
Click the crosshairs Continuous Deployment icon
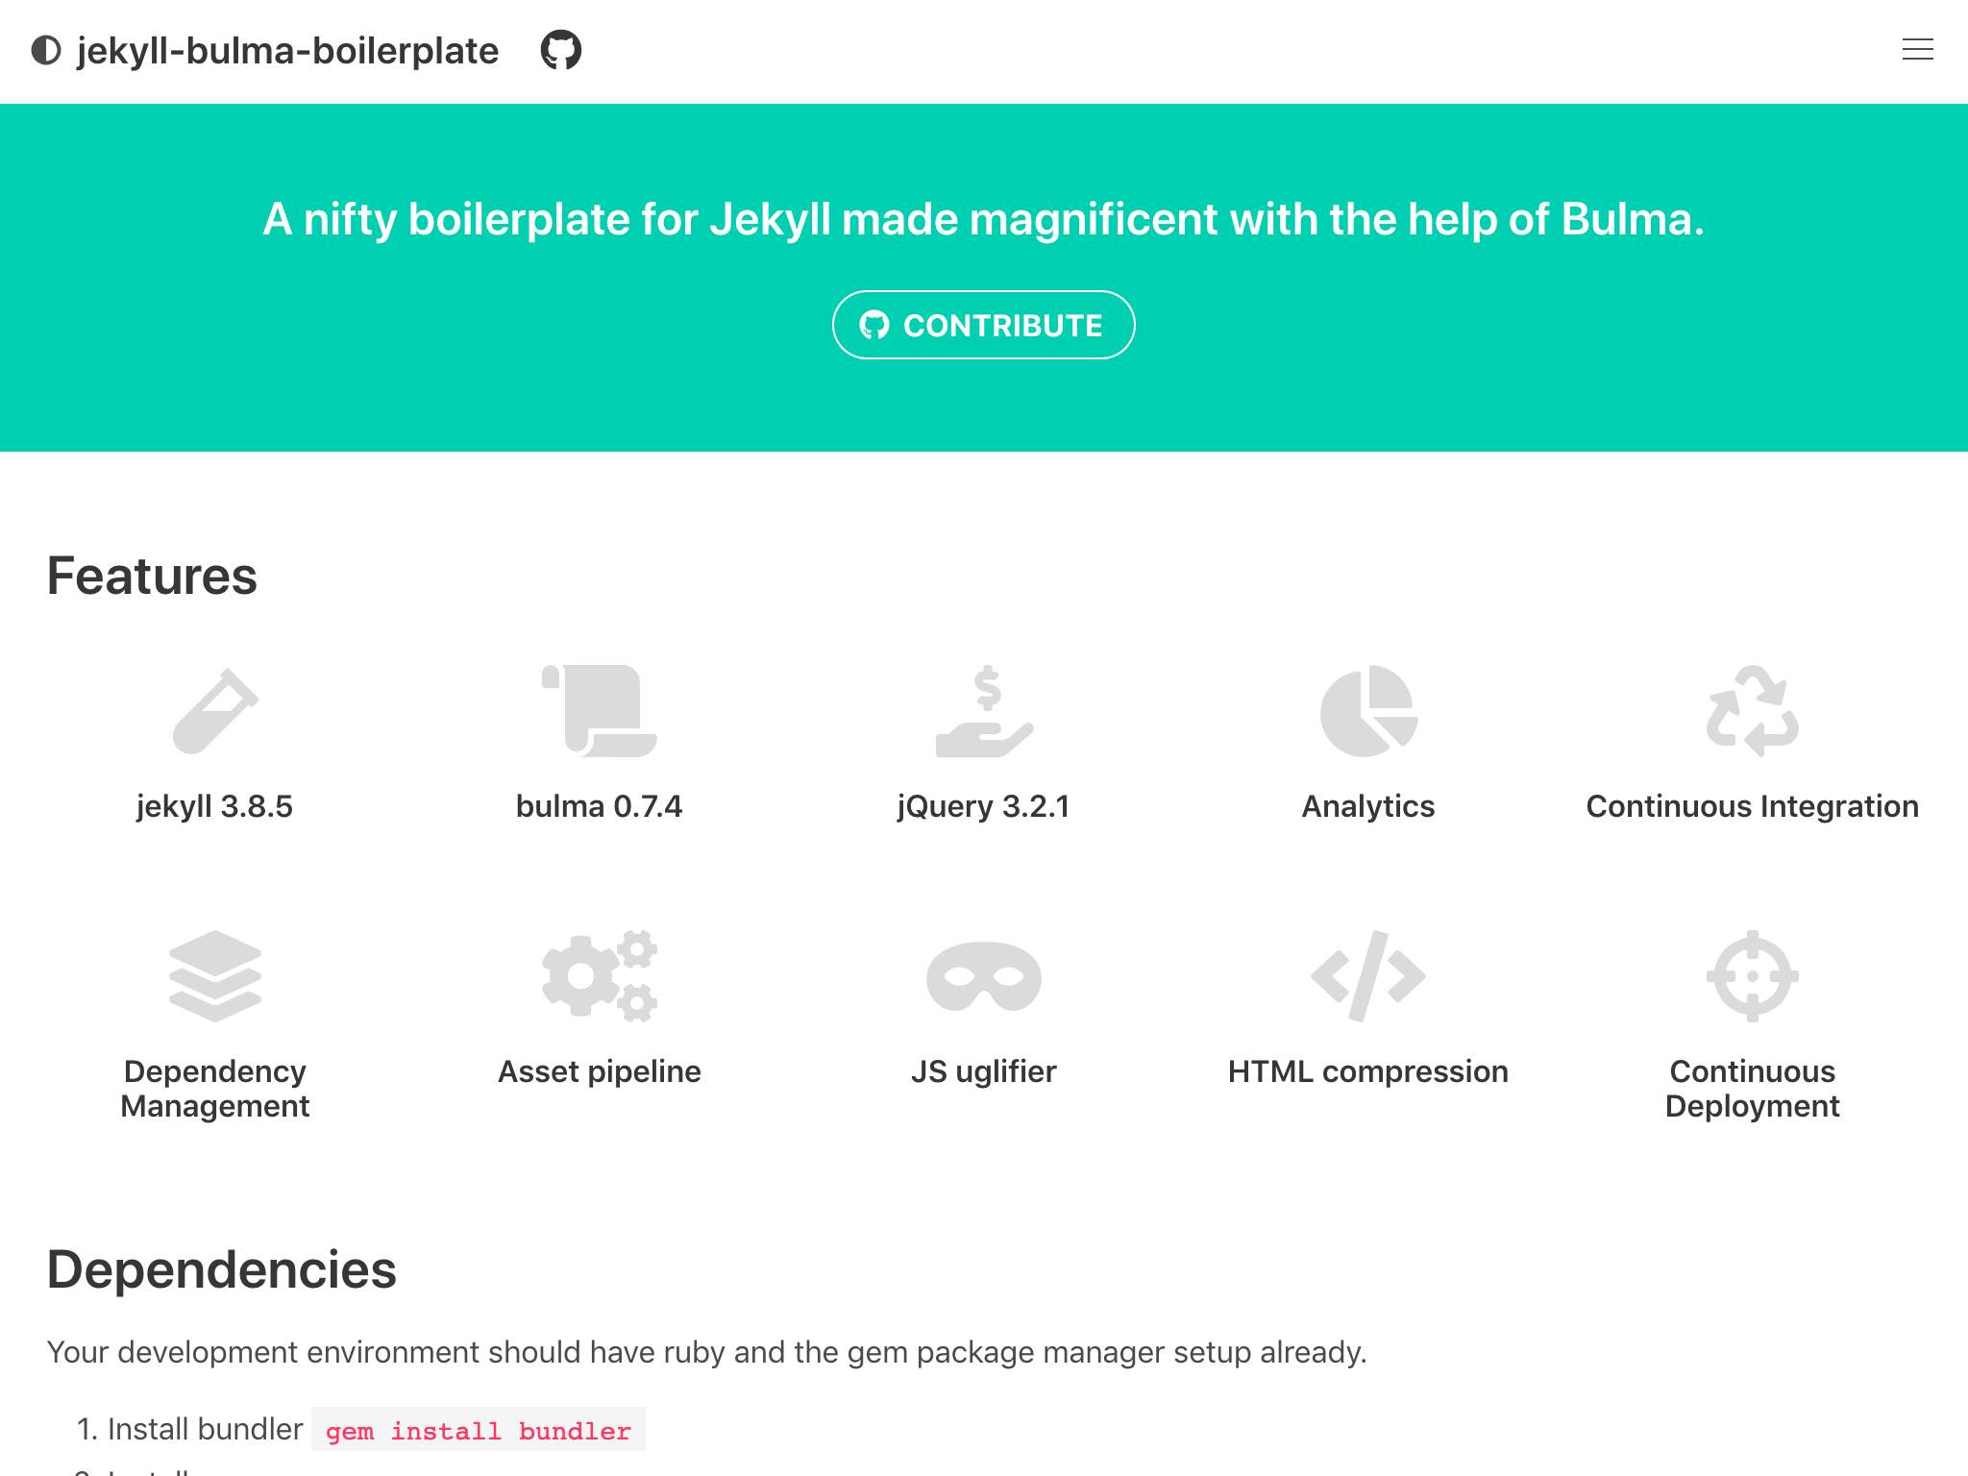(x=1753, y=976)
